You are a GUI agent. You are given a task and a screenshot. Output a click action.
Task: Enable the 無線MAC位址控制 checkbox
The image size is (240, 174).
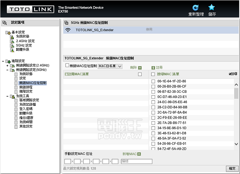(x=67, y=65)
